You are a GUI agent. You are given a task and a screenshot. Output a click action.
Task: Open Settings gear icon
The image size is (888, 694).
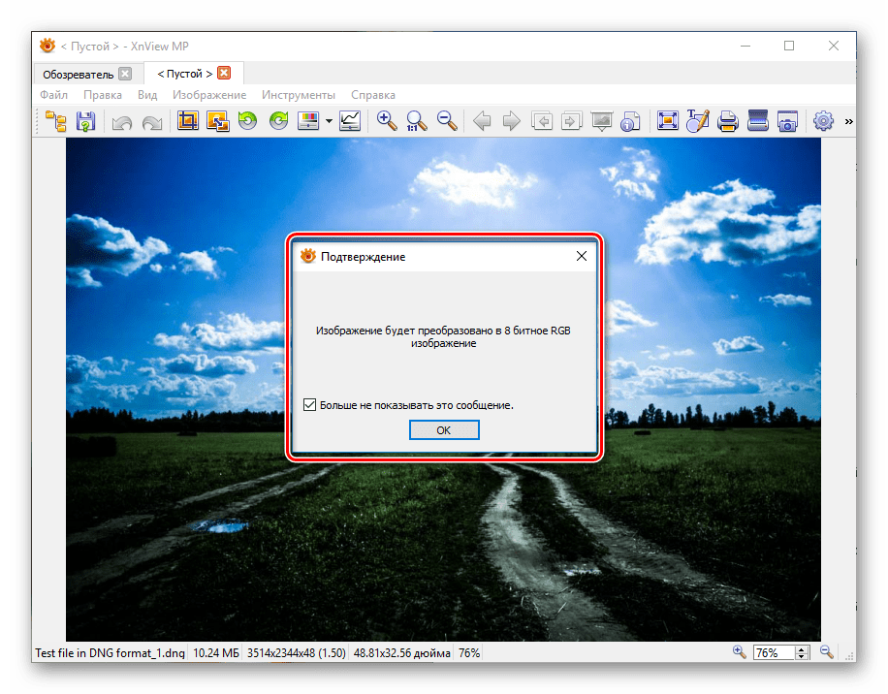(823, 120)
